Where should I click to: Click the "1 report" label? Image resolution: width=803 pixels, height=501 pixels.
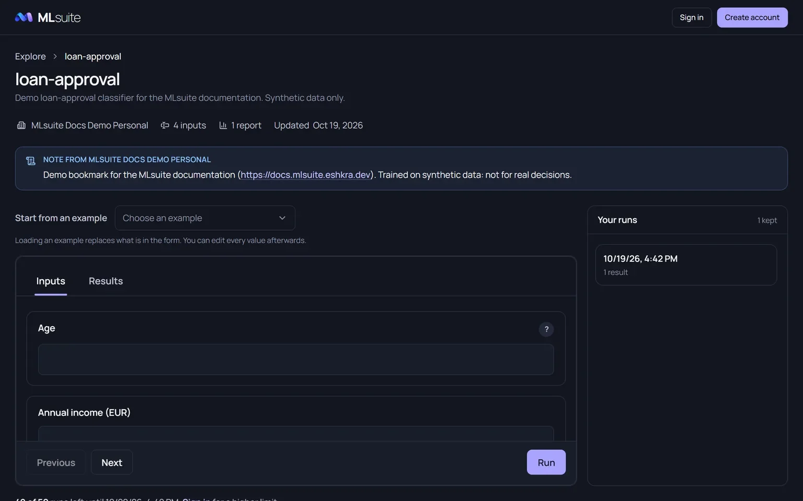(x=246, y=125)
